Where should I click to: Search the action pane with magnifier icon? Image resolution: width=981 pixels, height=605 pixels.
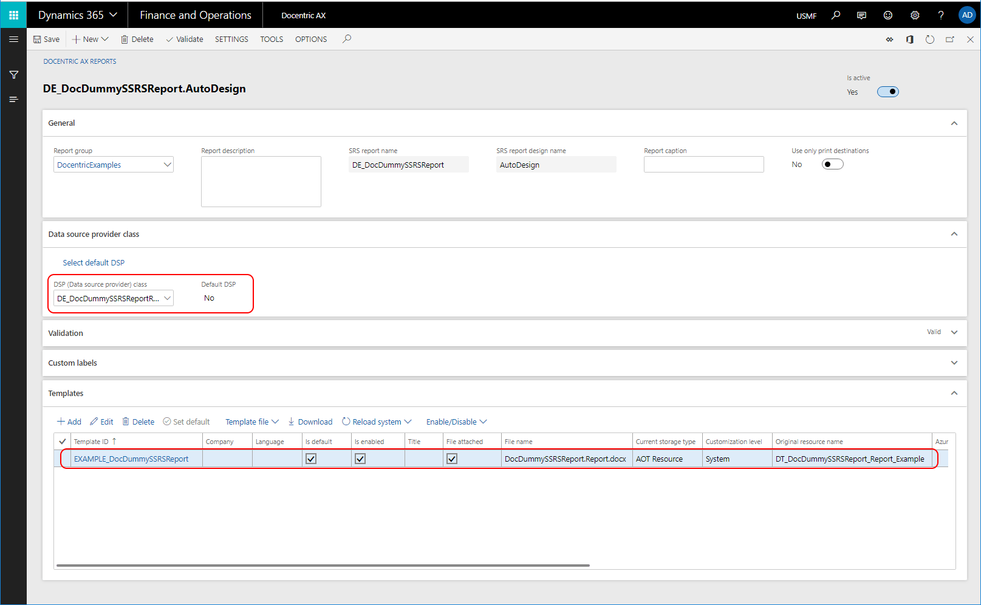(x=347, y=39)
